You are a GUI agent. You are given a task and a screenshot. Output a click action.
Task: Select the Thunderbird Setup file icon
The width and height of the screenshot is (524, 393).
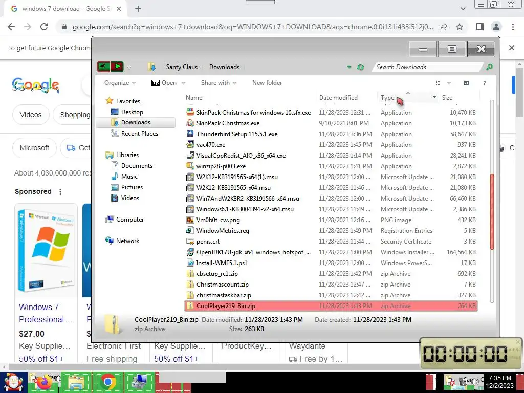(x=190, y=134)
